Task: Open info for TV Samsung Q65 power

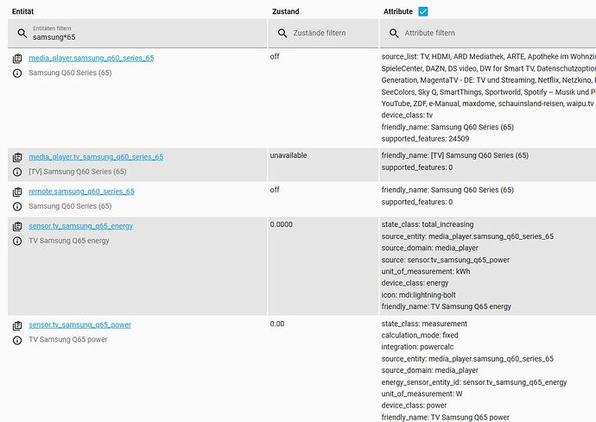Action: click(17, 340)
